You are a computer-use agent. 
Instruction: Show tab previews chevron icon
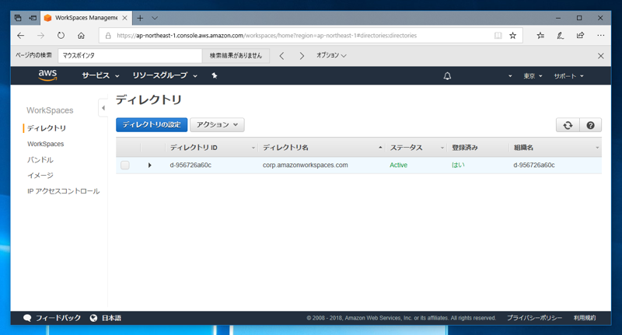[155, 18]
